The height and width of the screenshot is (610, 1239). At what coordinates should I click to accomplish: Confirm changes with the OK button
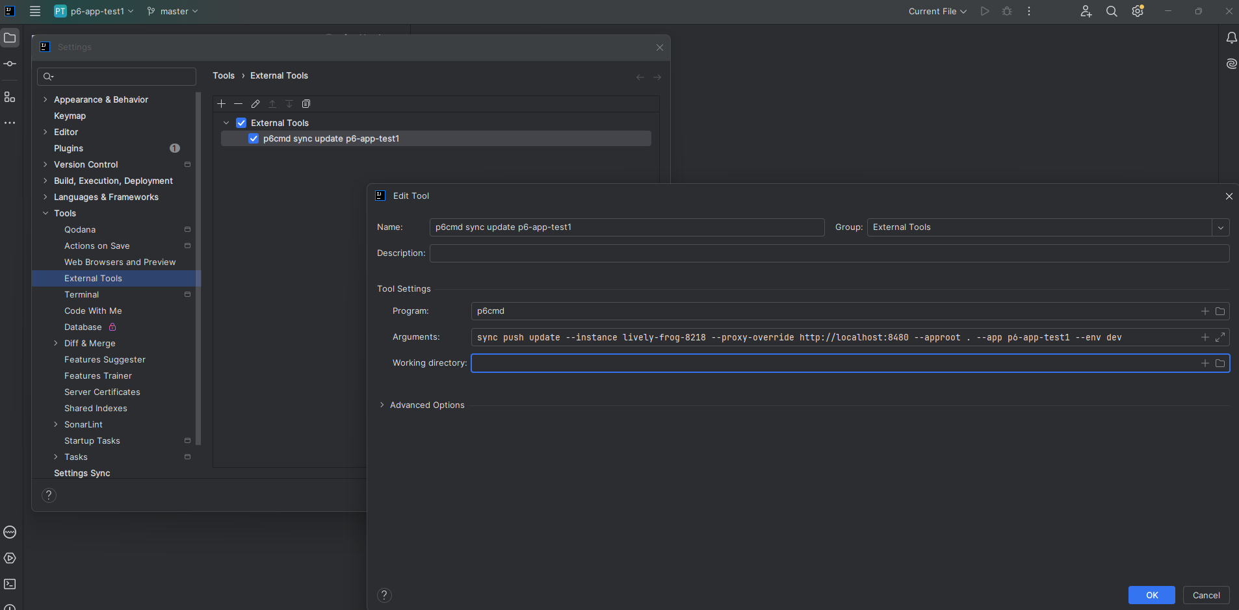[x=1152, y=595]
